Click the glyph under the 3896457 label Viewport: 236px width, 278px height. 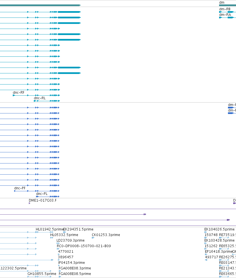[x=59, y=260]
